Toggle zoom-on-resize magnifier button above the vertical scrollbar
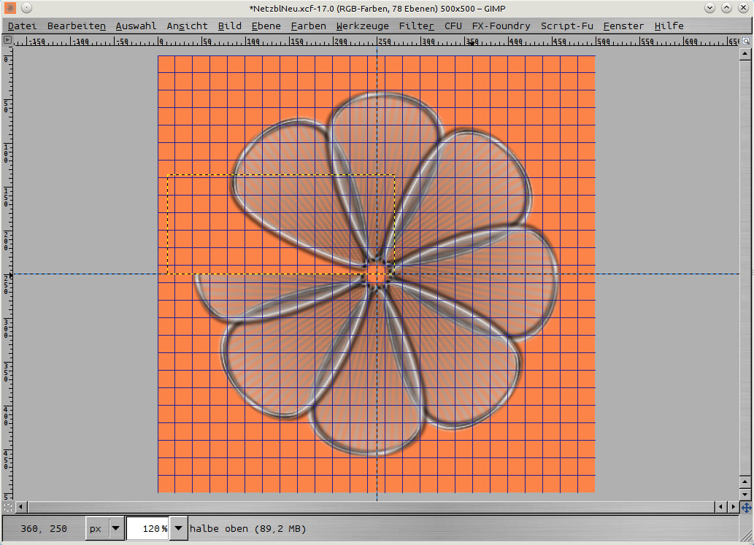754x545 pixels. click(746, 41)
